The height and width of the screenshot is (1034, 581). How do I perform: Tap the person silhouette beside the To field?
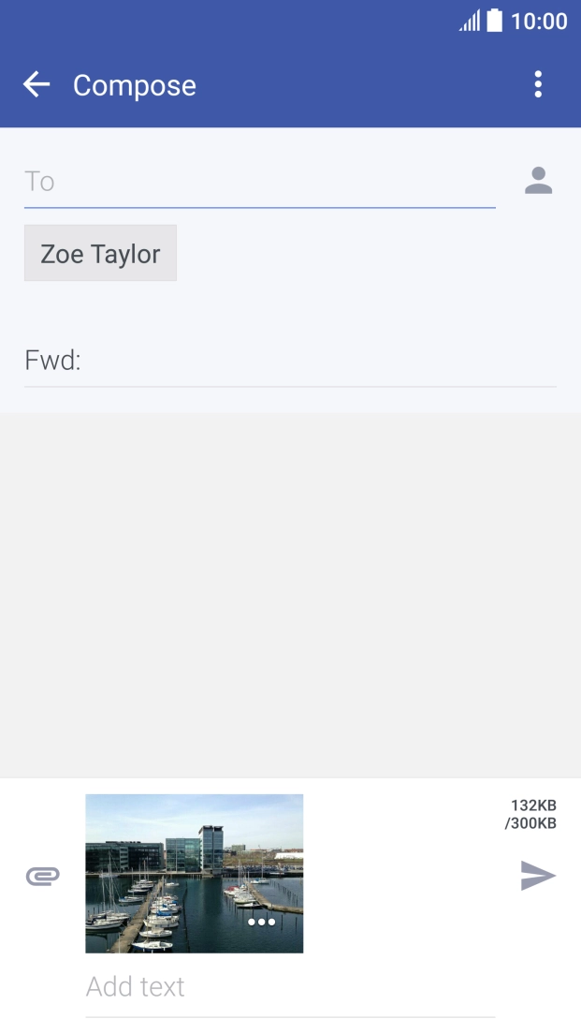(x=539, y=182)
